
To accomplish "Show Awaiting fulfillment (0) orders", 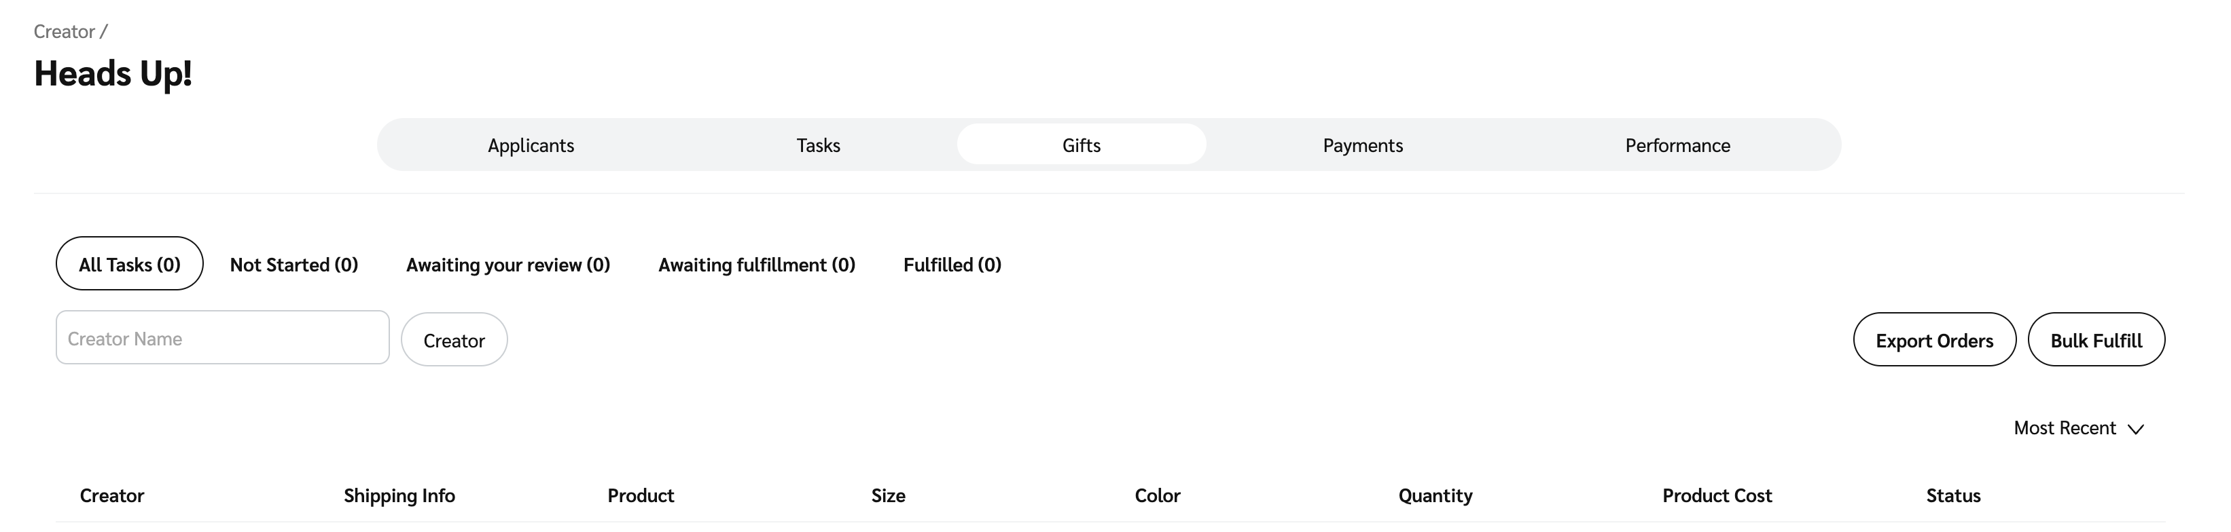I will [756, 265].
